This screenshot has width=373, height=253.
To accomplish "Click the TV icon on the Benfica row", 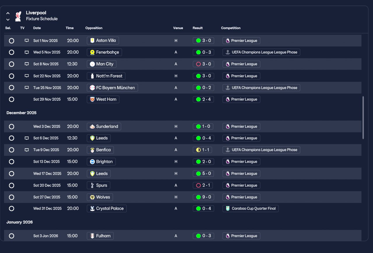I will tap(27, 150).
